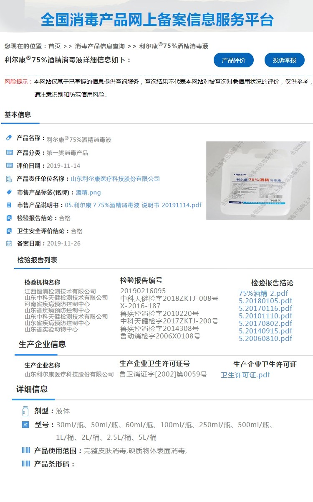Viewport: 313px width, 502px height.
Task: Open report 5.20170802.pdf
Action: [x=265, y=324]
